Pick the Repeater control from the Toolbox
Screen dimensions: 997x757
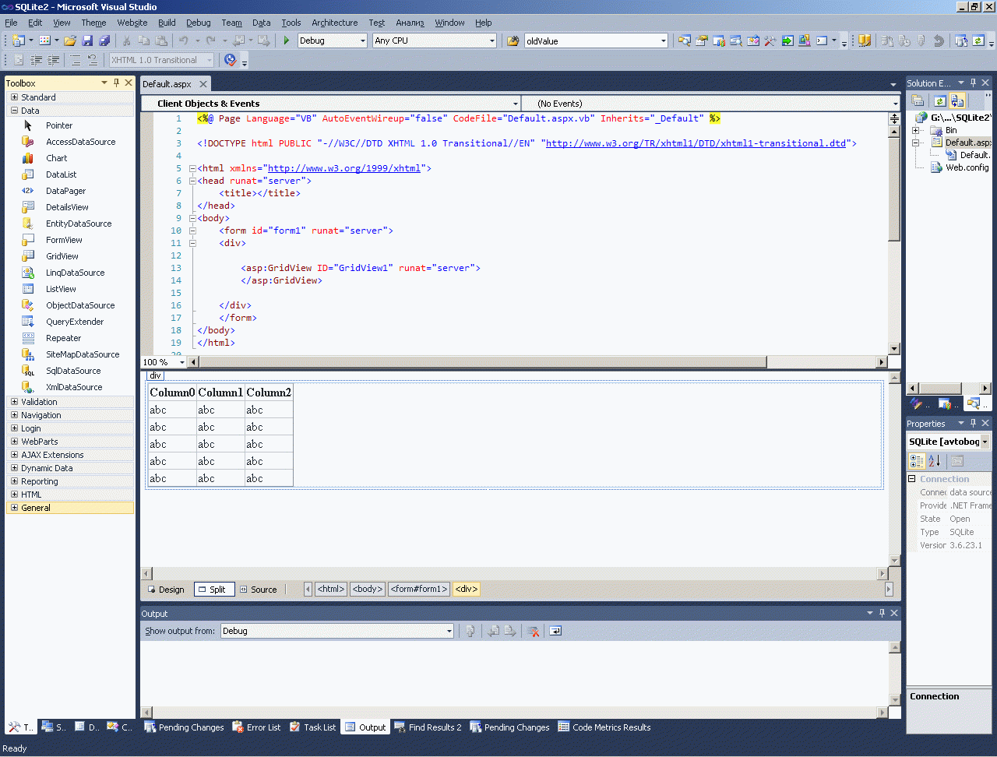click(63, 338)
